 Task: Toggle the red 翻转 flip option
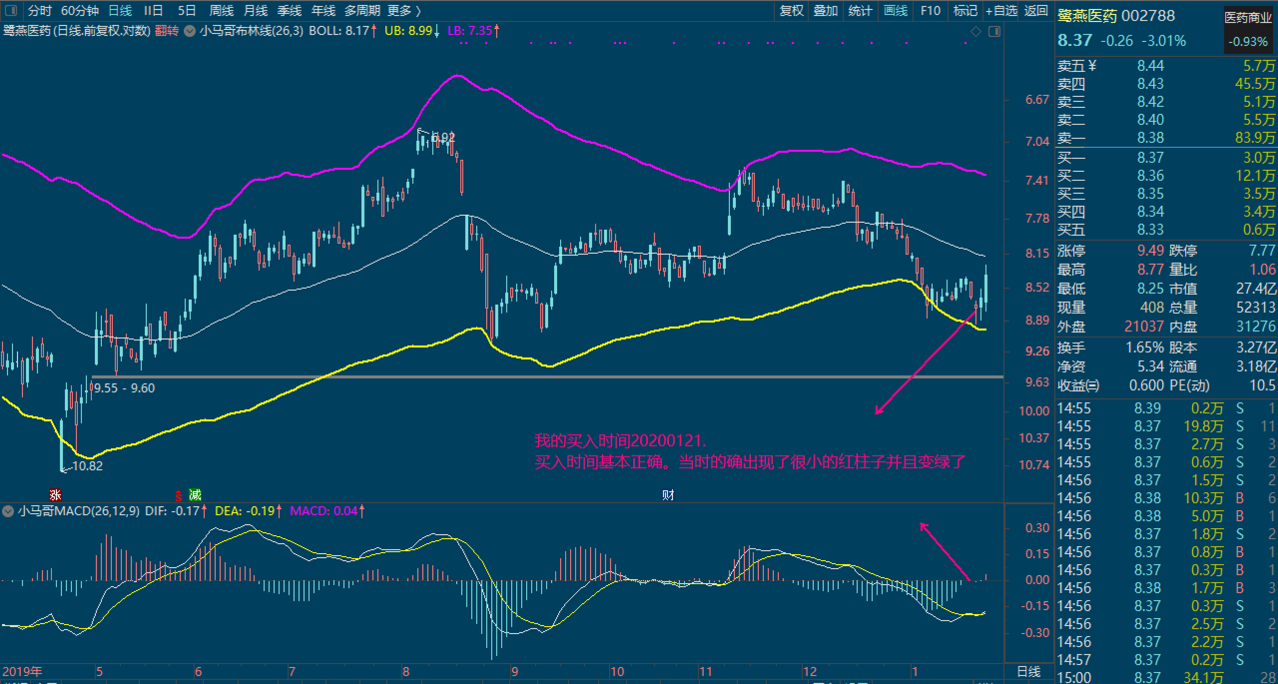(166, 31)
